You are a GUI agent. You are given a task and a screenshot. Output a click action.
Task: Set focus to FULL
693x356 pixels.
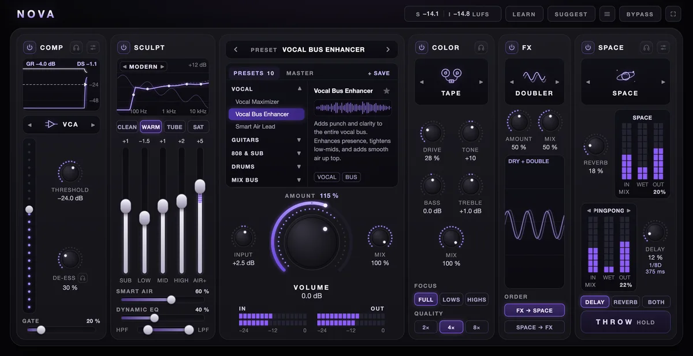(x=426, y=299)
